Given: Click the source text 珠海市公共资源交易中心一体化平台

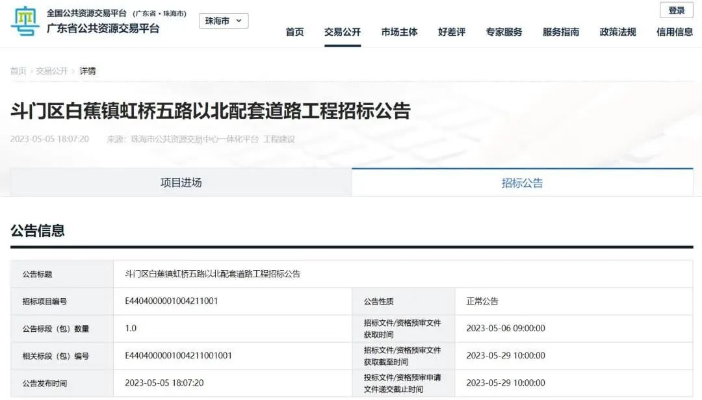Looking at the screenshot, I should [194, 139].
